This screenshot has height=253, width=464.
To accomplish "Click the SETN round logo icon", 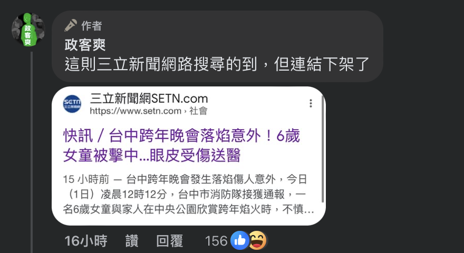I will click(x=72, y=104).
